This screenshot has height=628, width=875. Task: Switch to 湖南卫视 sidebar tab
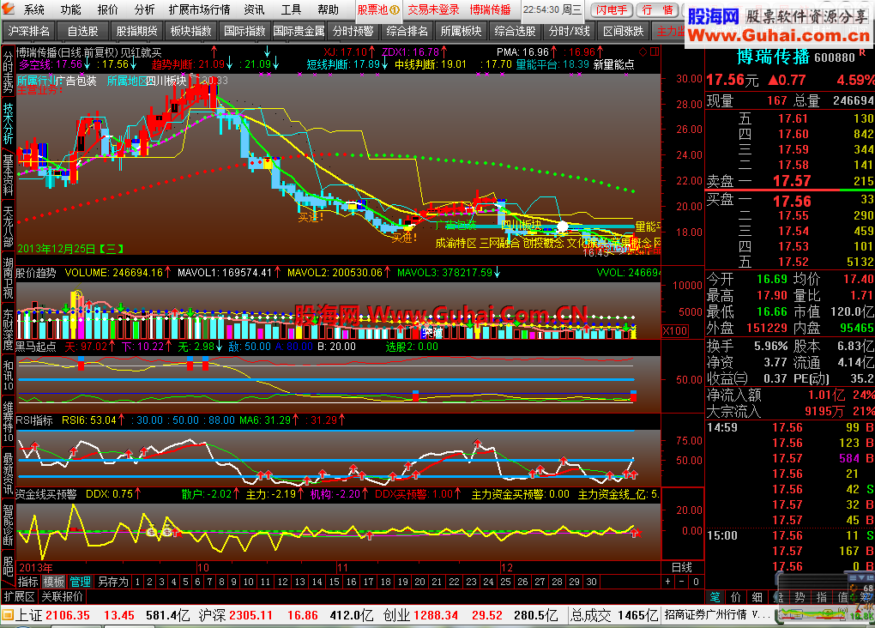coord(8,278)
